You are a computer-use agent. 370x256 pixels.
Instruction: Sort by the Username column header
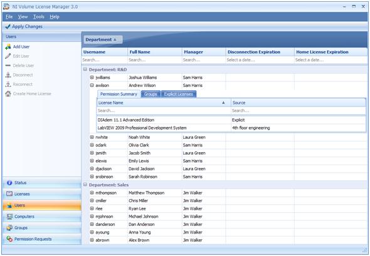pos(105,52)
